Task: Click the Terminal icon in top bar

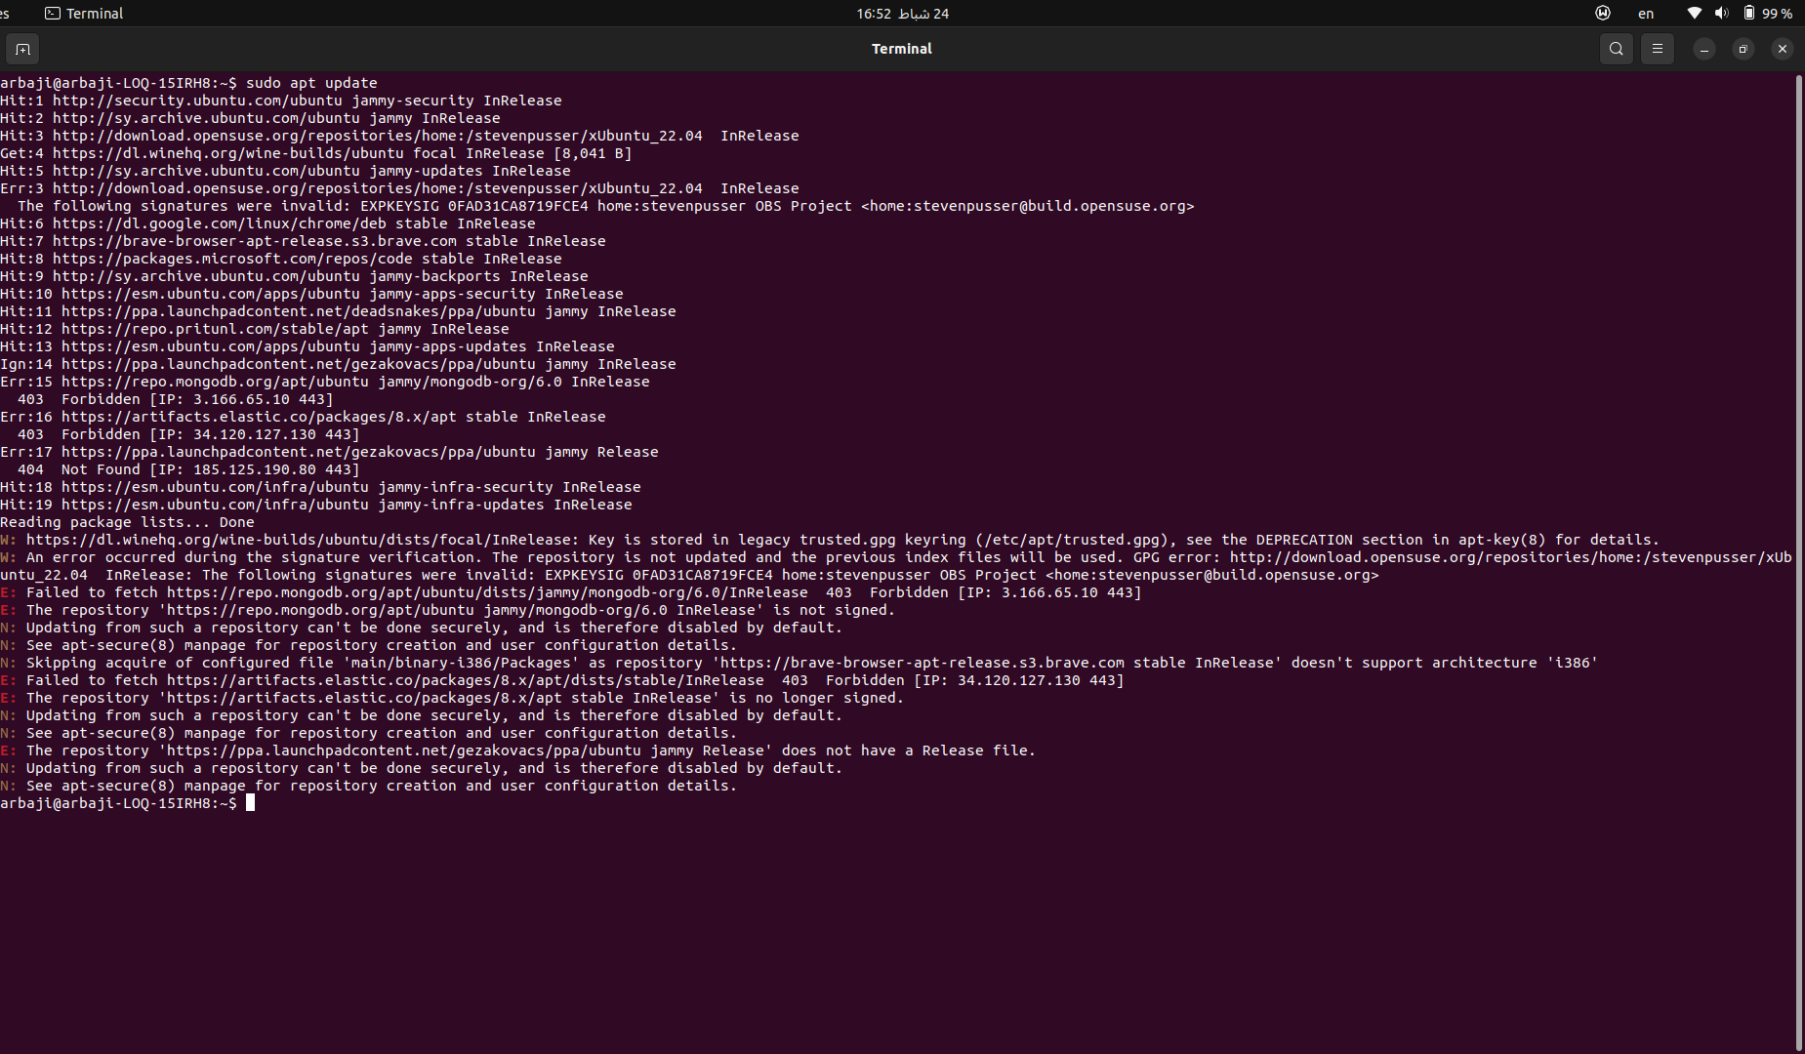Action: click(53, 14)
